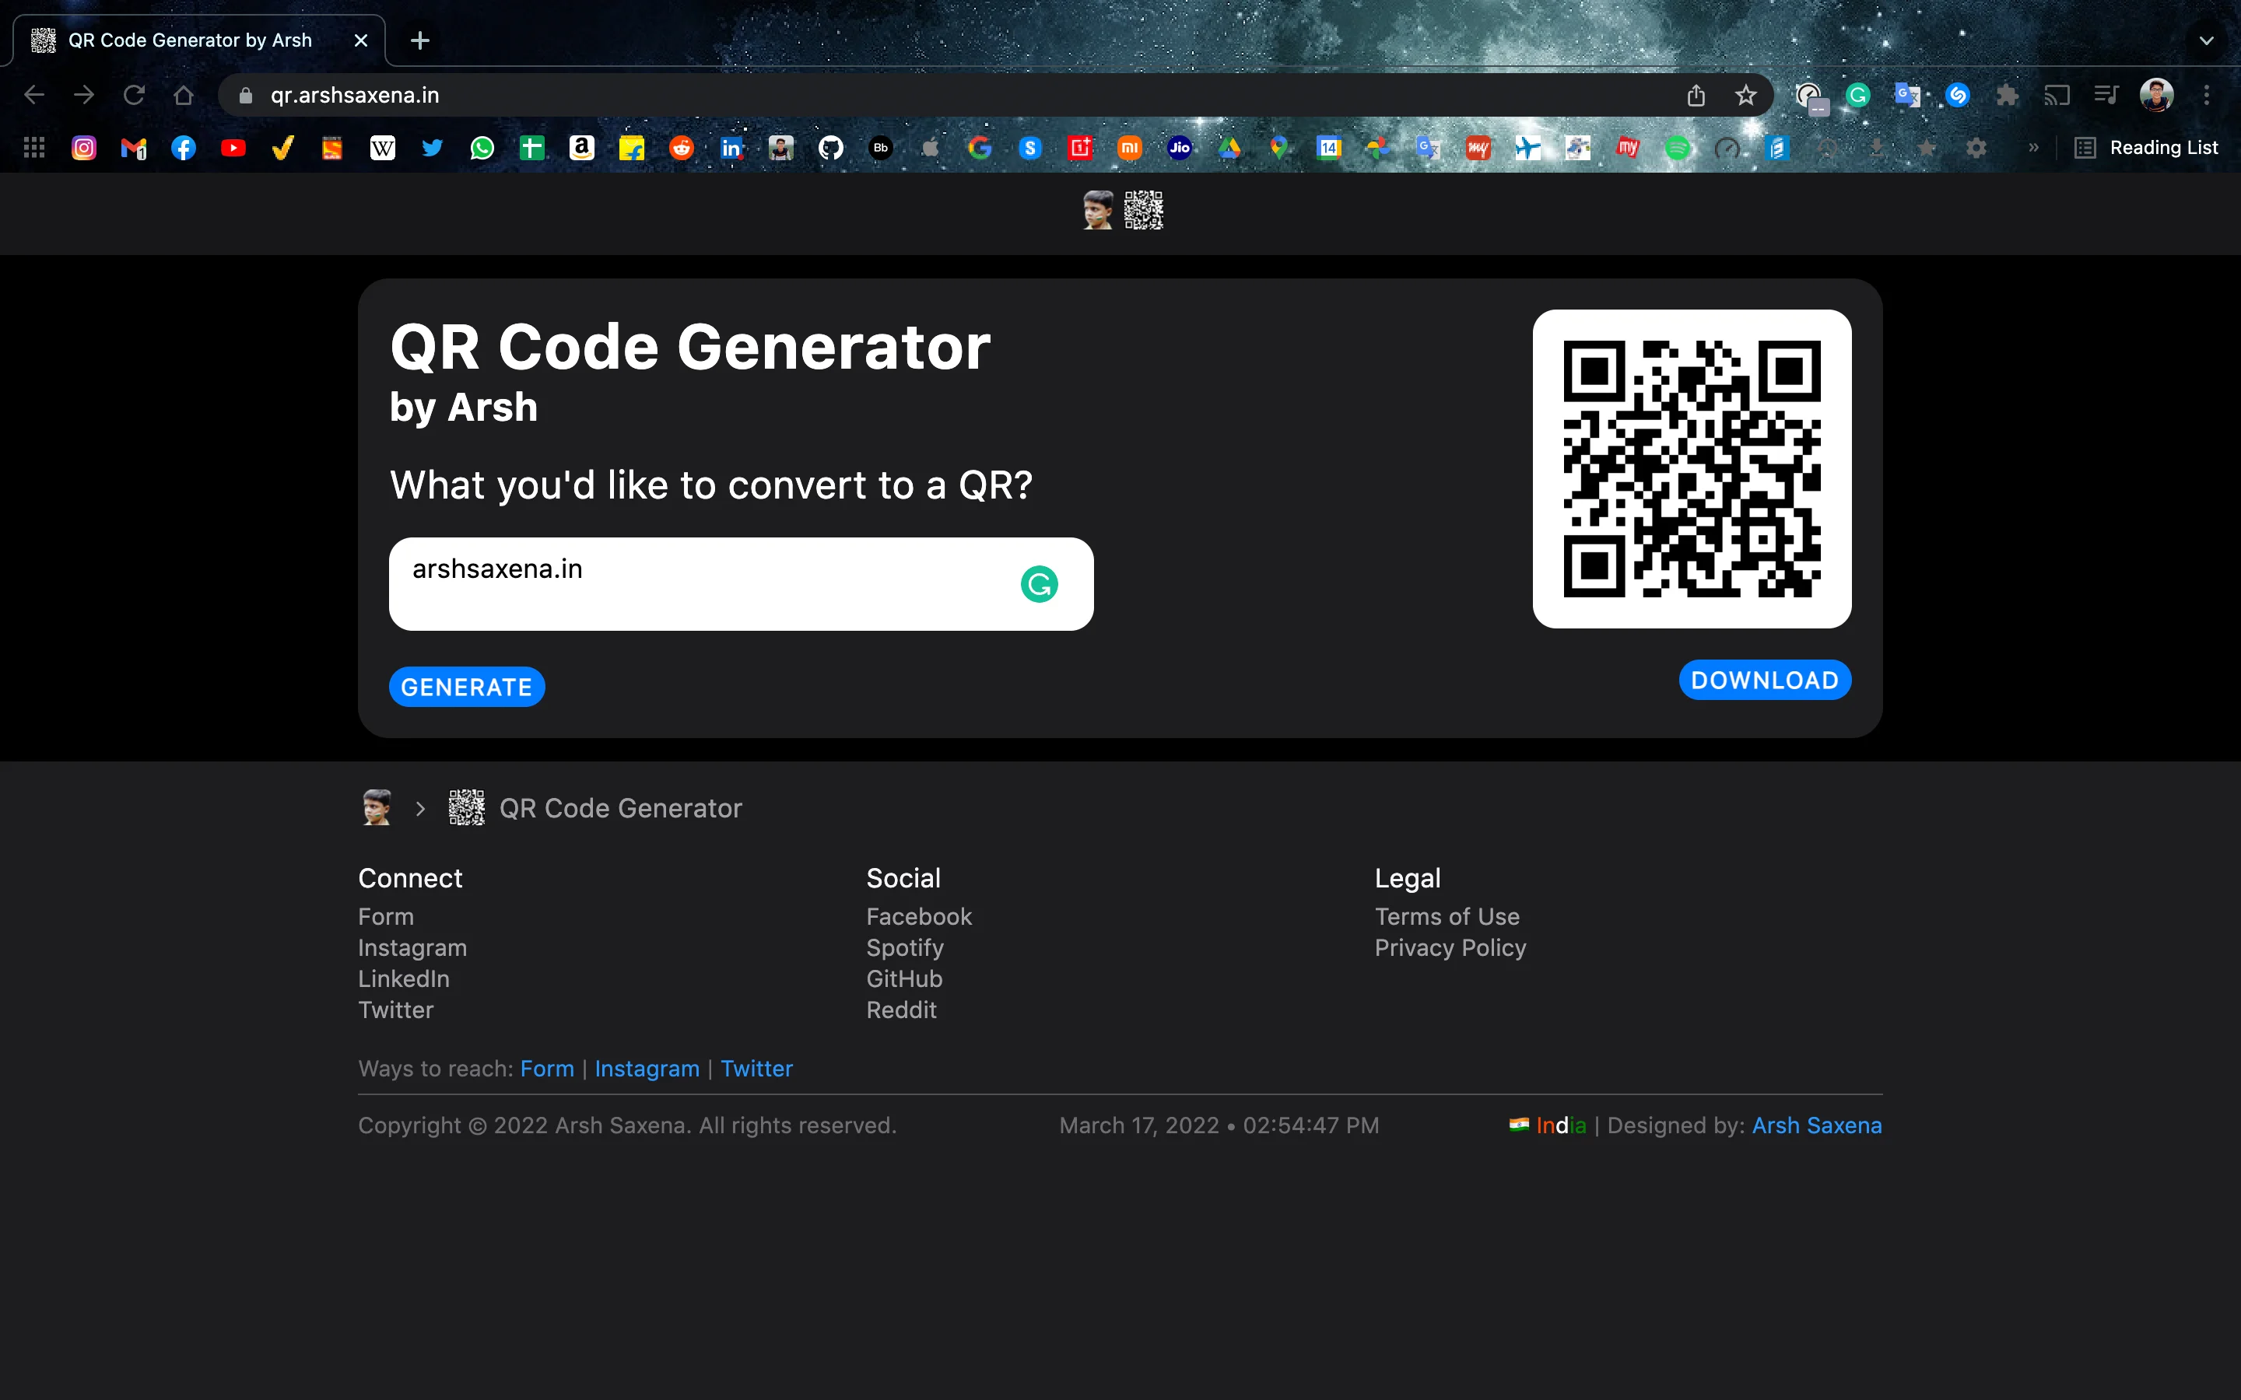Open the Google G bookmark
This screenshot has width=2241, height=1400.
pos(980,148)
